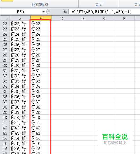140x154 pixels.
Task: Click cell containing 你22,好
Action: tap(20, 23)
